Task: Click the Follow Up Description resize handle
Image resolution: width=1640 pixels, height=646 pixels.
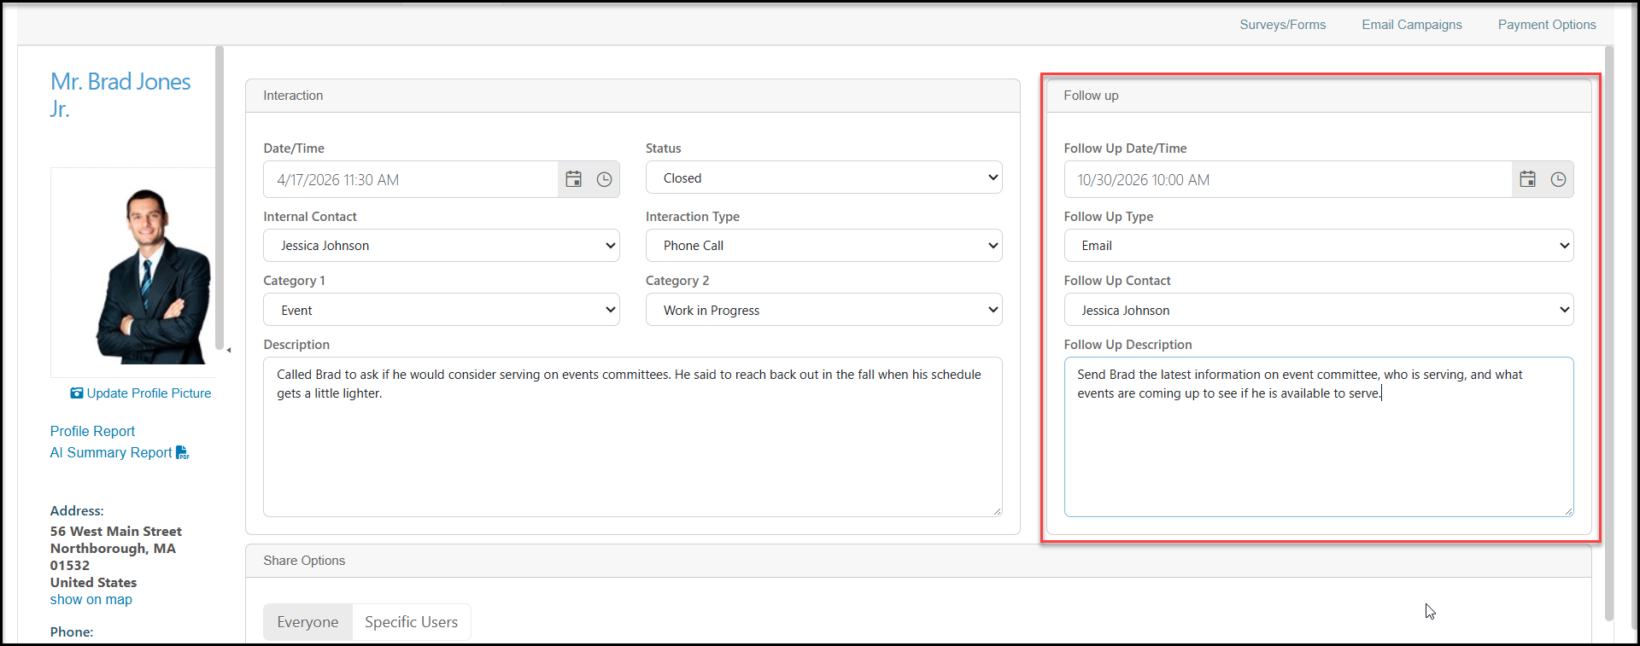Action: [x=1568, y=511]
